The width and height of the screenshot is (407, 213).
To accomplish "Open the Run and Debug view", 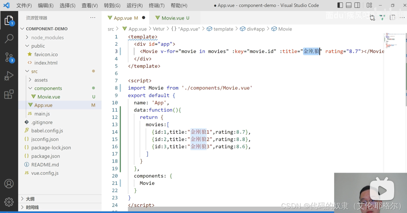I will 9,76.
